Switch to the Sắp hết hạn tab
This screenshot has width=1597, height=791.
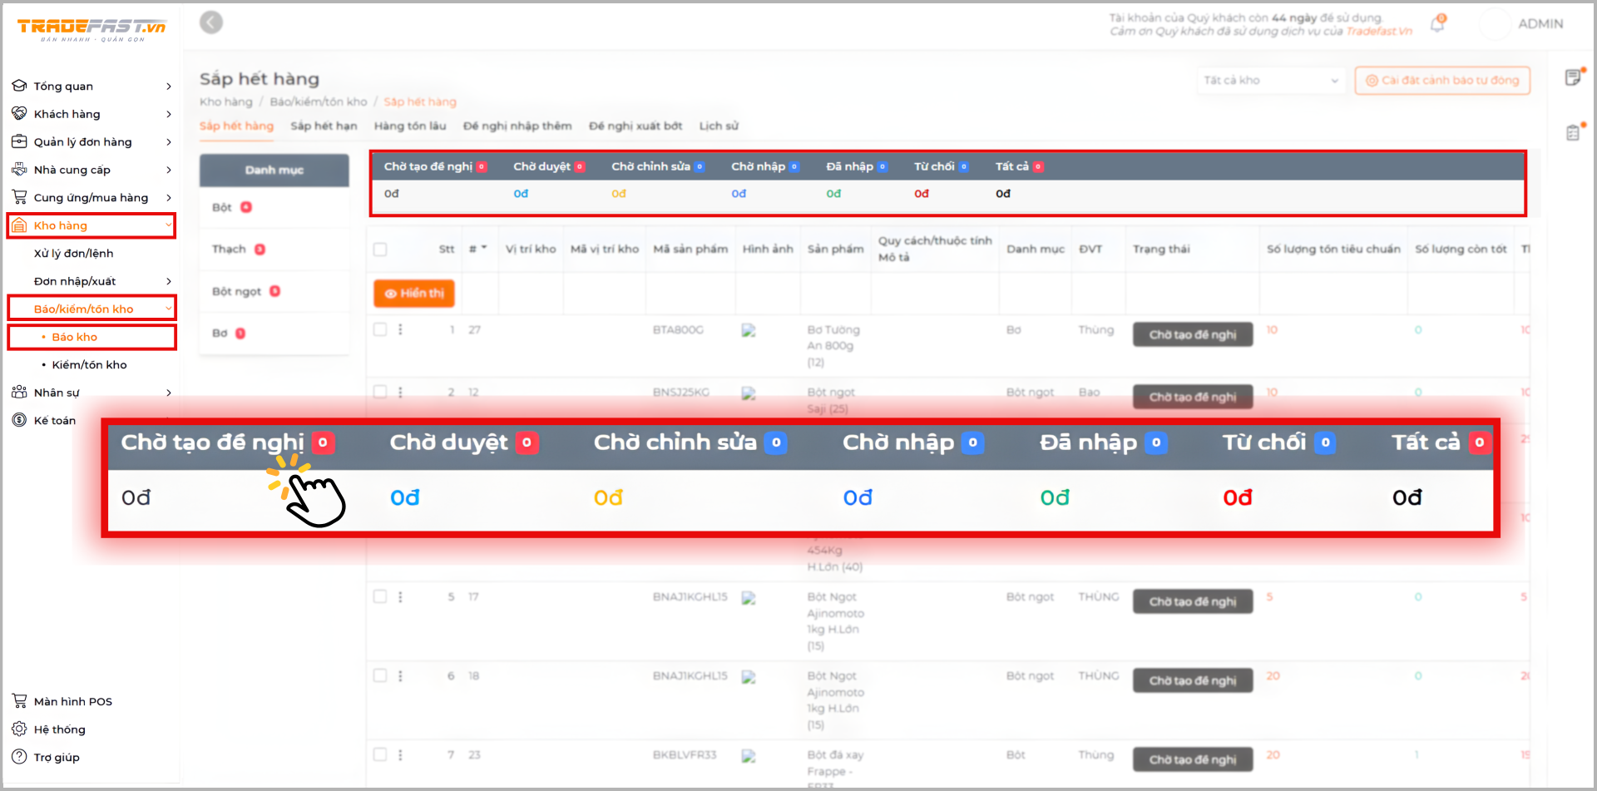pos(324,126)
